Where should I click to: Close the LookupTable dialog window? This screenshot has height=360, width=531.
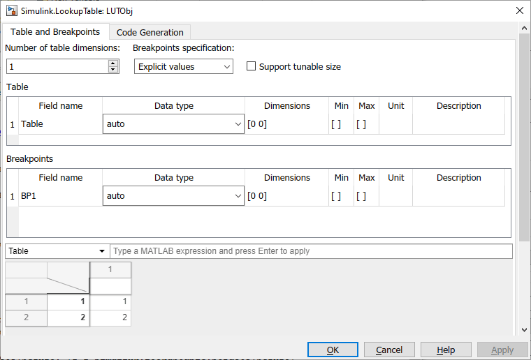coord(518,10)
